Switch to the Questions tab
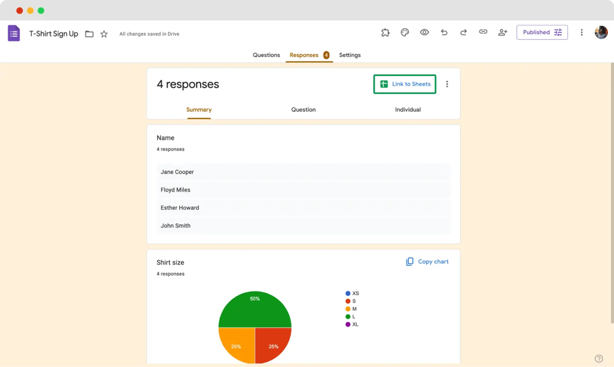The width and height of the screenshot is (614, 367). (x=266, y=55)
